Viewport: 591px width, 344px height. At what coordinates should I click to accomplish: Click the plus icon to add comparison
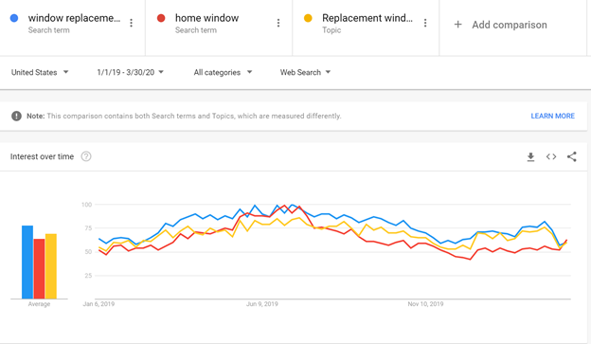(457, 25)
